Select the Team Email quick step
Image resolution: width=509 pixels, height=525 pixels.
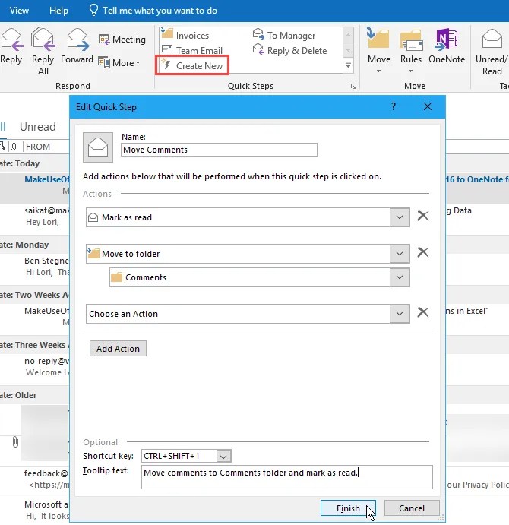(x=192, y=50)
